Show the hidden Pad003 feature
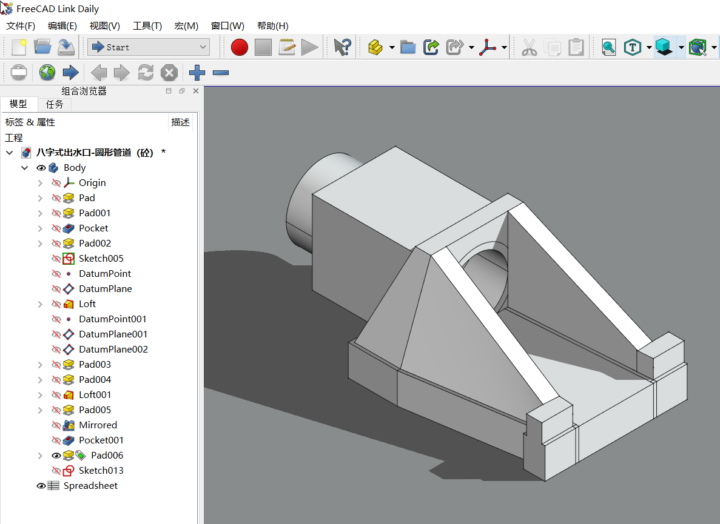The height and width of the screenshot is (524, 720). [x=56, y=365]
